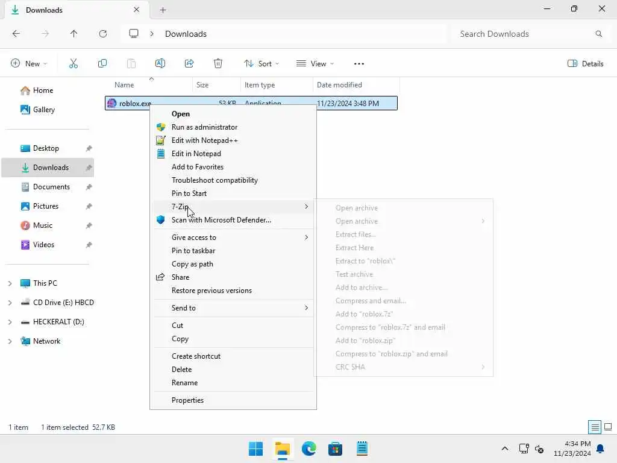Viewport: 617px width, 463px height.
Task: Click the Cut scissors icon in toolbar
Action: [74, 63]
